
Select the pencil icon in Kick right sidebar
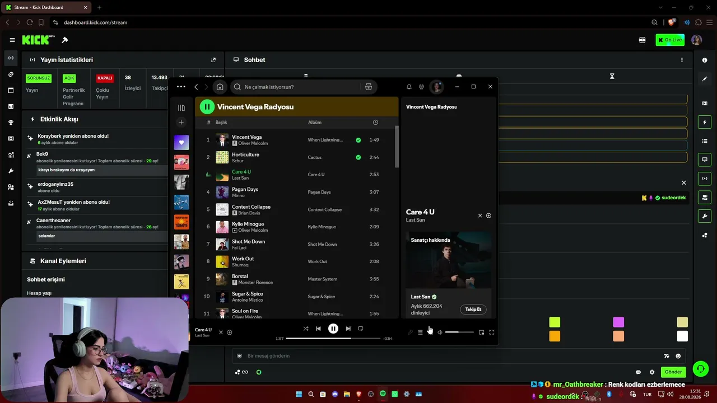coord(705,79)
